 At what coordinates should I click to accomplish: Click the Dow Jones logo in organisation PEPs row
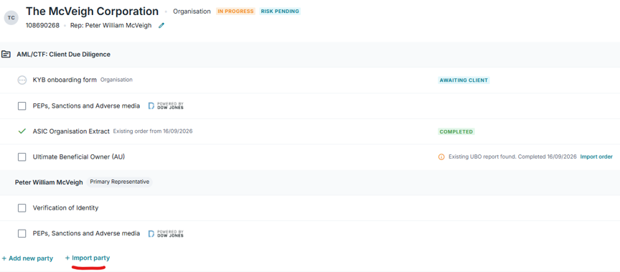coord(166,106)
